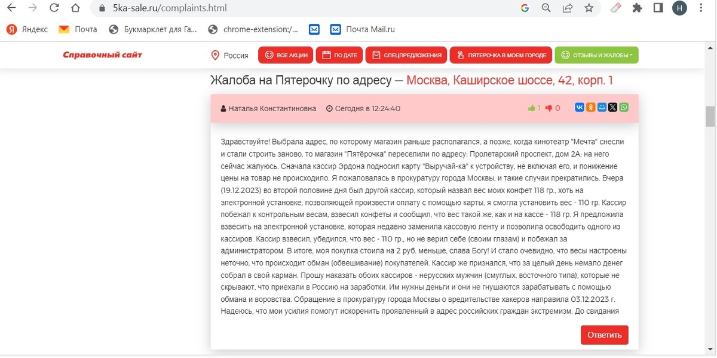Open the Chrome profile menu marked H

(x=679, y=9)
